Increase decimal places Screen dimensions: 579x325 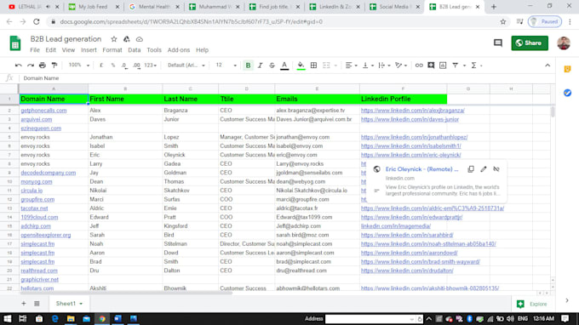tap(136, 66)
